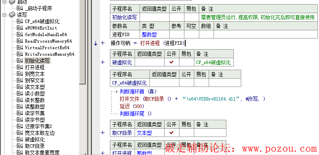The width and height of the screenshot is (319, 155).
Task: Click the tree panel vertical scrollbar
Action: [x=82, y=77]
